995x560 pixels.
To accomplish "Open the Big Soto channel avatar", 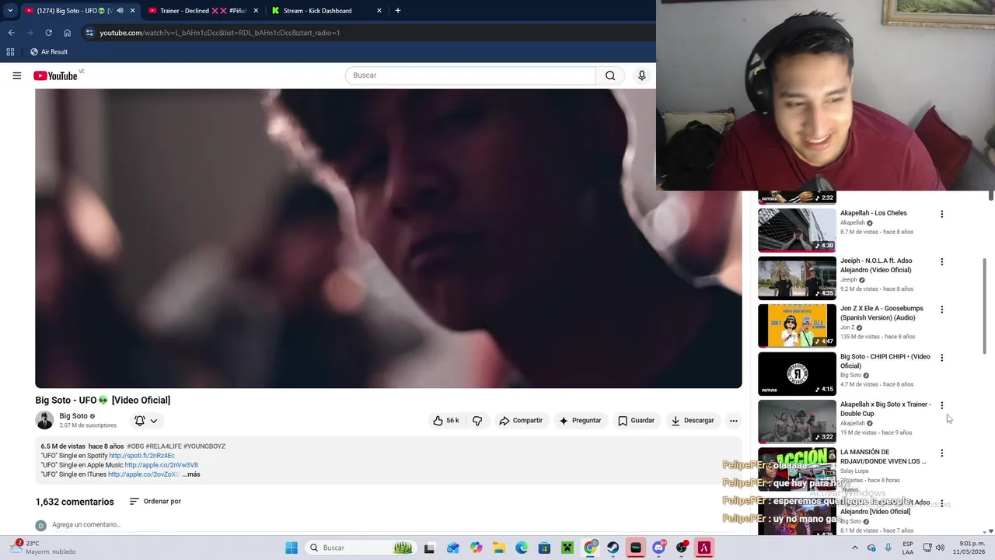I will click(44, 420).
